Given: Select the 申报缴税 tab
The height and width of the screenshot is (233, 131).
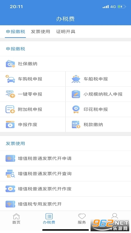Looking at the screenshot, I should point(16,32).
